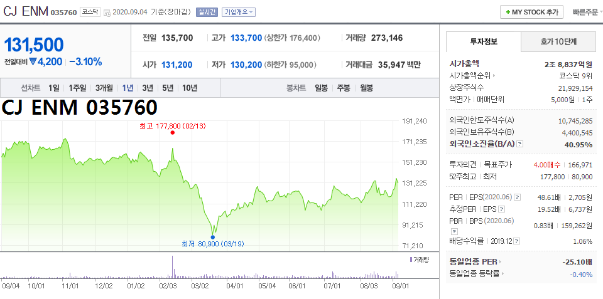Open the 동일업종 등락률 link
The width and height of the screenshot is (603, 299).
tap(477, 274)
